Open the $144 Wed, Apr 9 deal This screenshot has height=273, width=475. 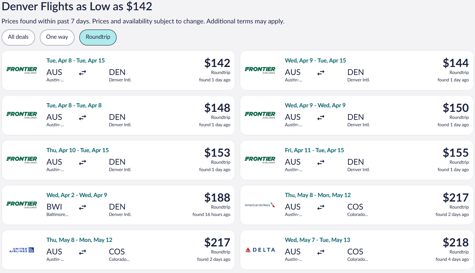(357, 70)
